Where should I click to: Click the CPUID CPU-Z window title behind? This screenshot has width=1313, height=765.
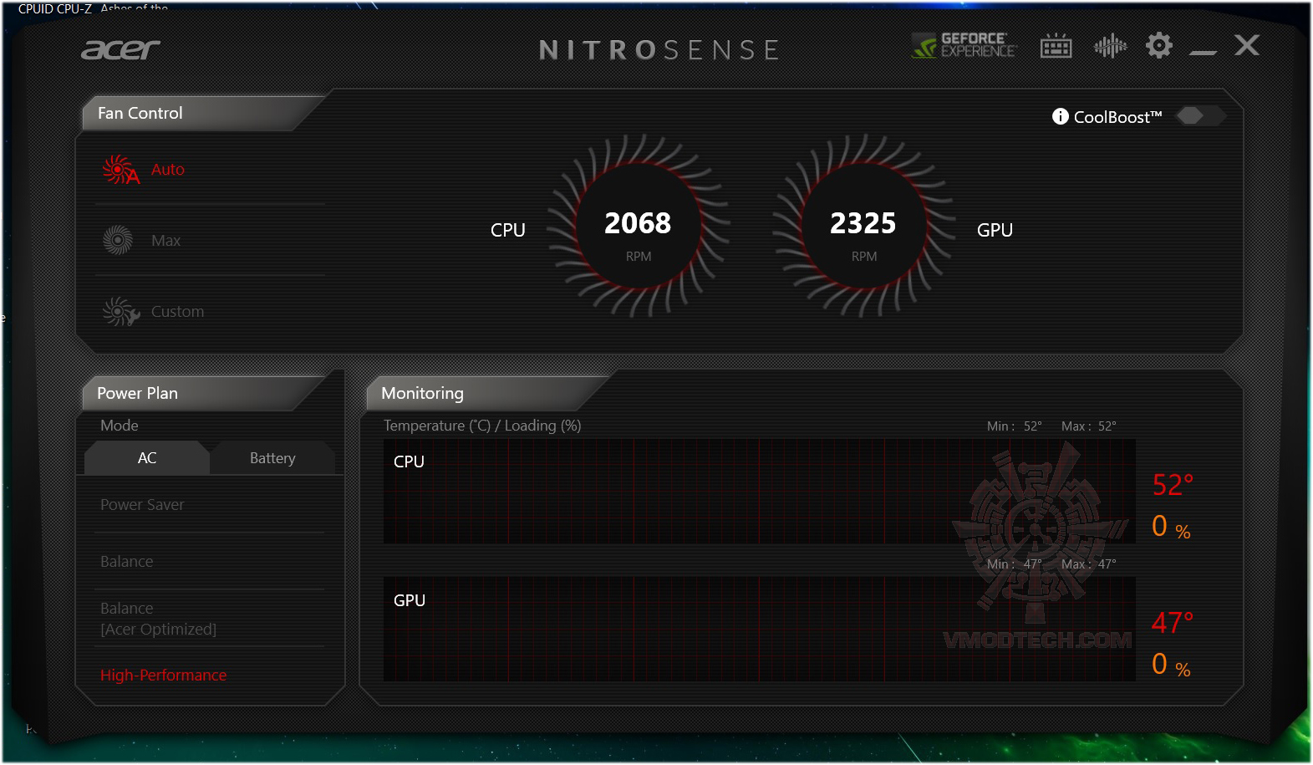[x=55, y=8]
